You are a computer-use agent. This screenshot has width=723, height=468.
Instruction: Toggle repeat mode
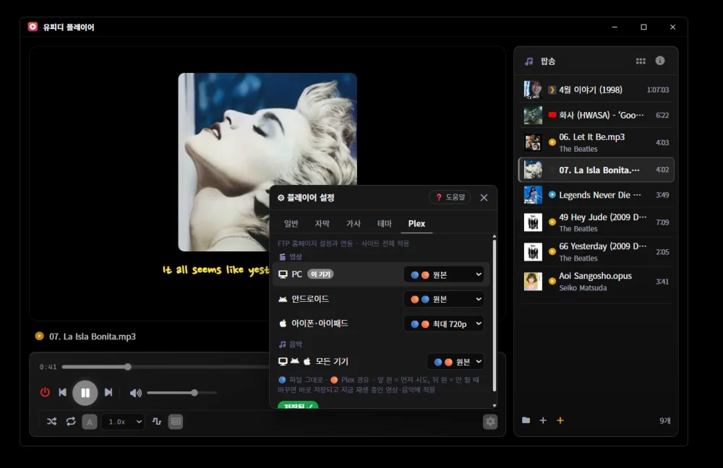point(71,422)
